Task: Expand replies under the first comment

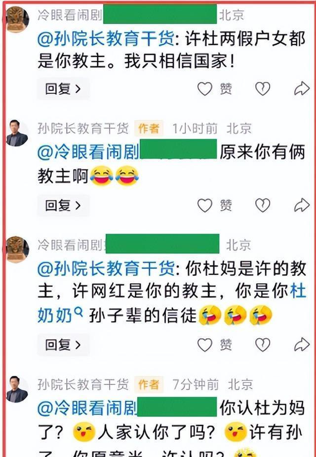Action: 63,88
